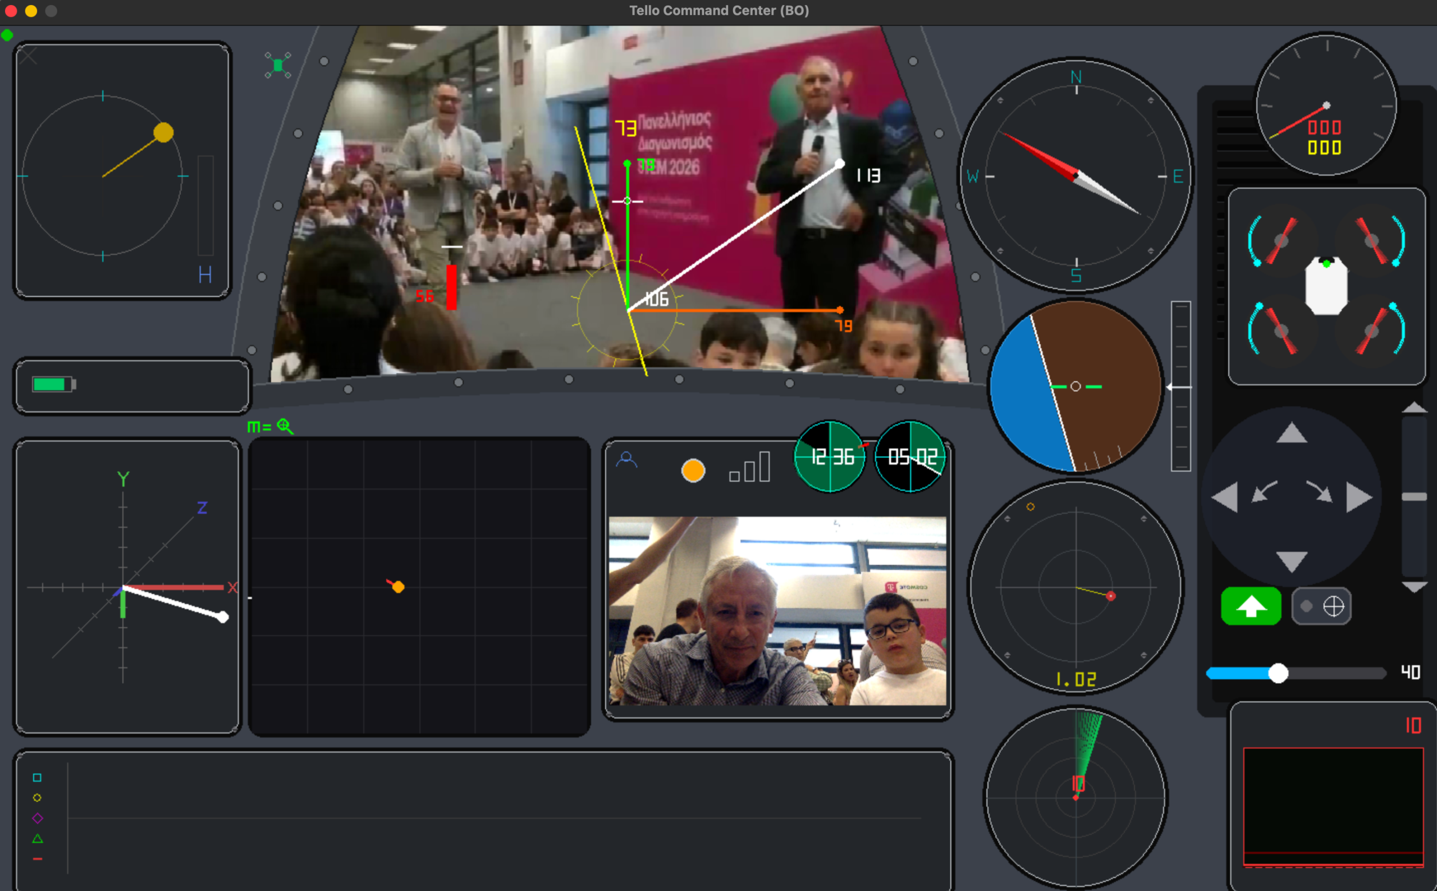
Task: Click the down chevron below the altitude slider
Action: point(1414,587)
